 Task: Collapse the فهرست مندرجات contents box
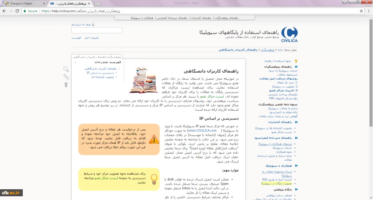pyautogui.click(x=75, y=62)
